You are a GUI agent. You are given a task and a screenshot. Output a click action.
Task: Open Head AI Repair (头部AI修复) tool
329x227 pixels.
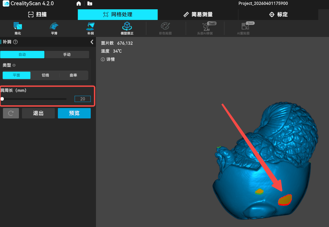pos(205,27)
